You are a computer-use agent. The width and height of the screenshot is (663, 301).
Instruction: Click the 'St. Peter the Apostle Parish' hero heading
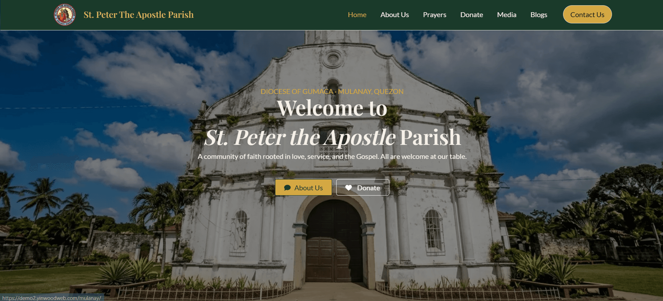coord(332,137)
